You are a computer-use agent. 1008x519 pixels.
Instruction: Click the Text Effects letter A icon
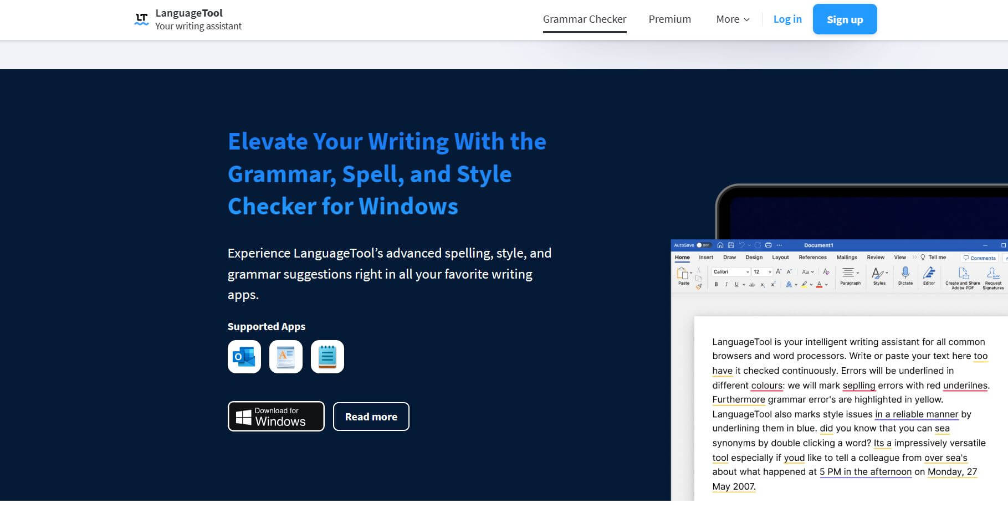pyautogui.click(x=789, y=284)
